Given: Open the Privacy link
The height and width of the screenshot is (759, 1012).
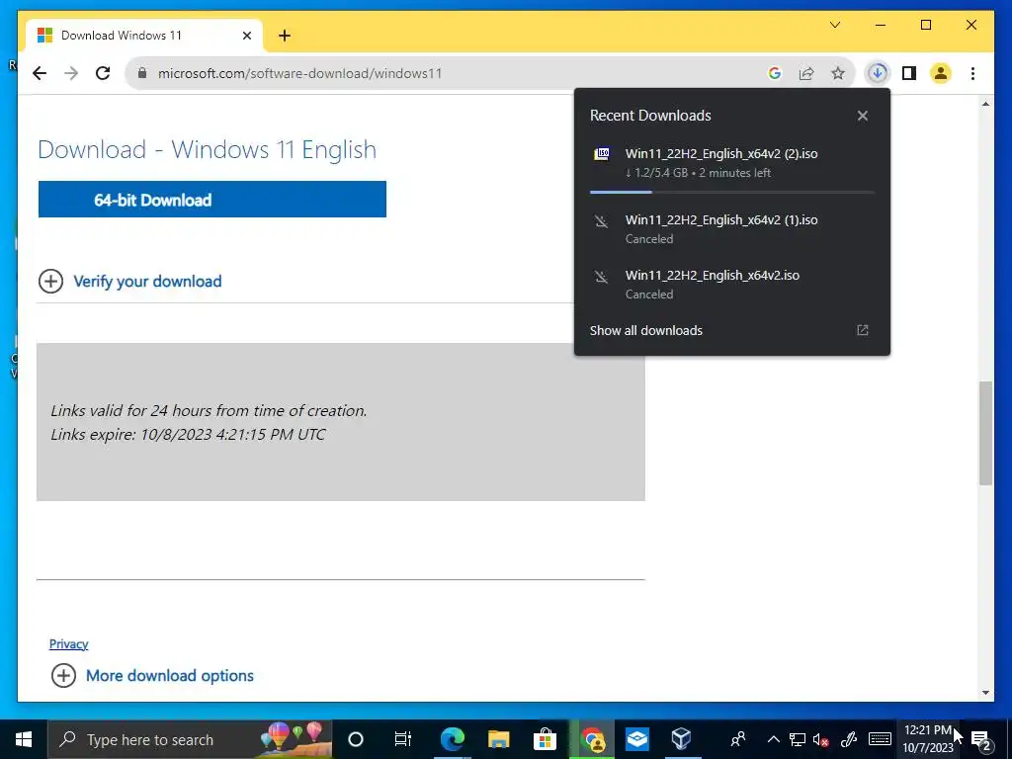Looking at the screenshot, I should tap(68, 644).
